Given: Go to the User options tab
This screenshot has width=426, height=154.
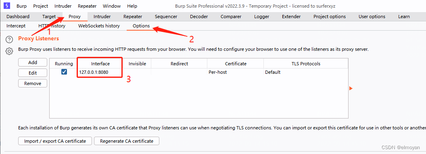Looking at the screenshot, I should 372,17.
